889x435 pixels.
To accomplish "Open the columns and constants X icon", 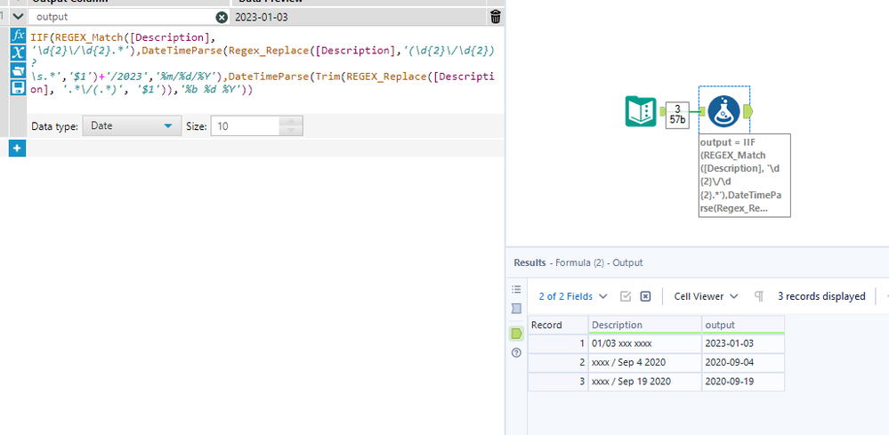I will point(18,52).
